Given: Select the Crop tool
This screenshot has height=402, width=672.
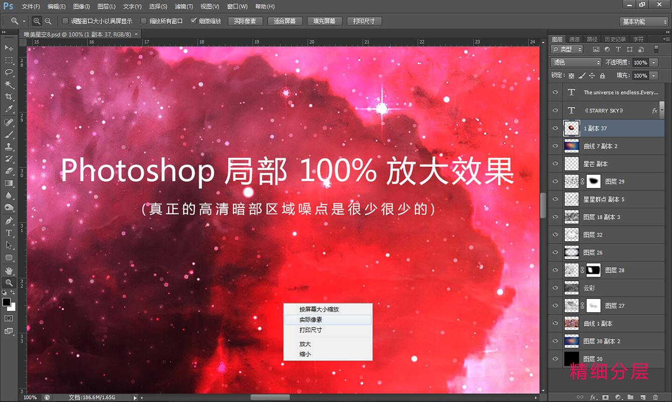Looking at the screenshot, I should tap(9, 96).
